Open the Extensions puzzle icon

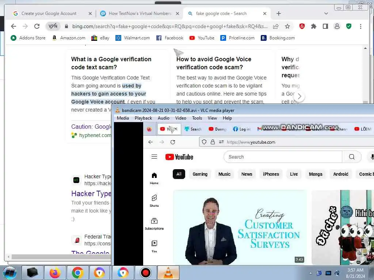pos(314,26)
